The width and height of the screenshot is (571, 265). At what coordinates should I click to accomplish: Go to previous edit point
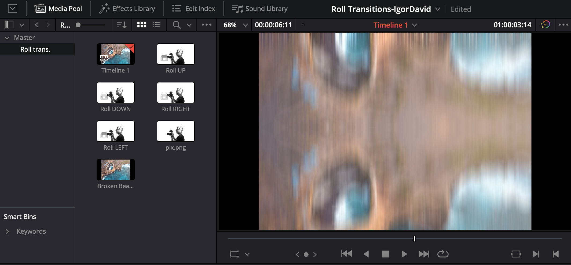(x=556, y=254)
